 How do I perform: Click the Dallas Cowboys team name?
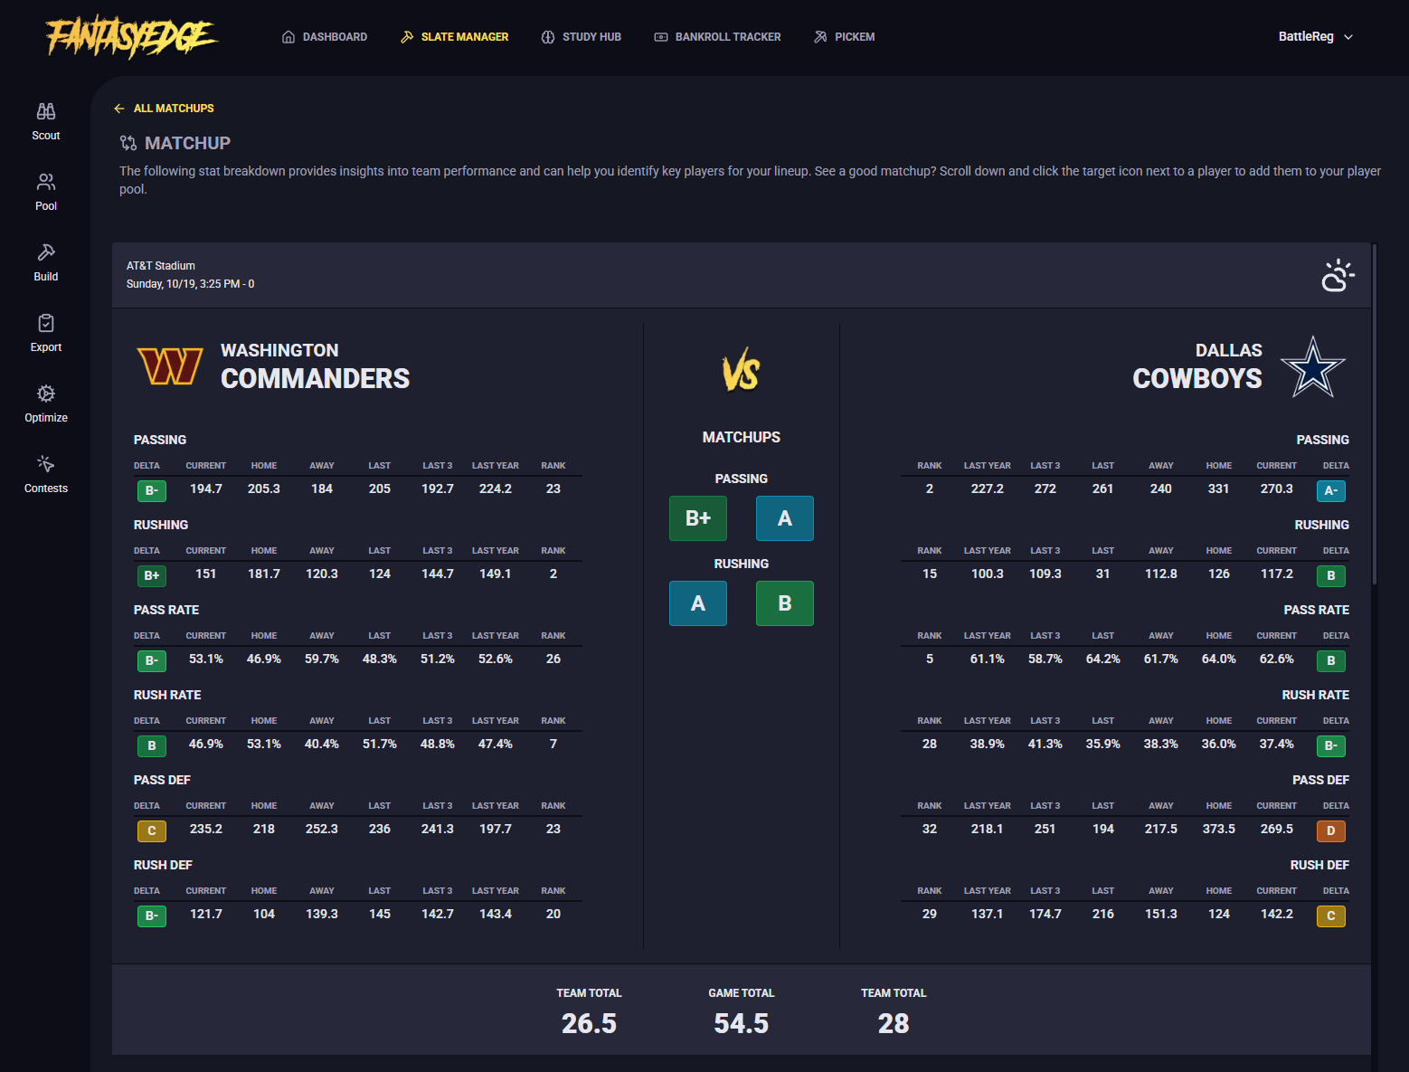(1197, 366)
